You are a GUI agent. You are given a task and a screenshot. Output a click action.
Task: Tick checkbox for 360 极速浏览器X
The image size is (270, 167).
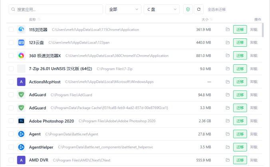(11, 56)
